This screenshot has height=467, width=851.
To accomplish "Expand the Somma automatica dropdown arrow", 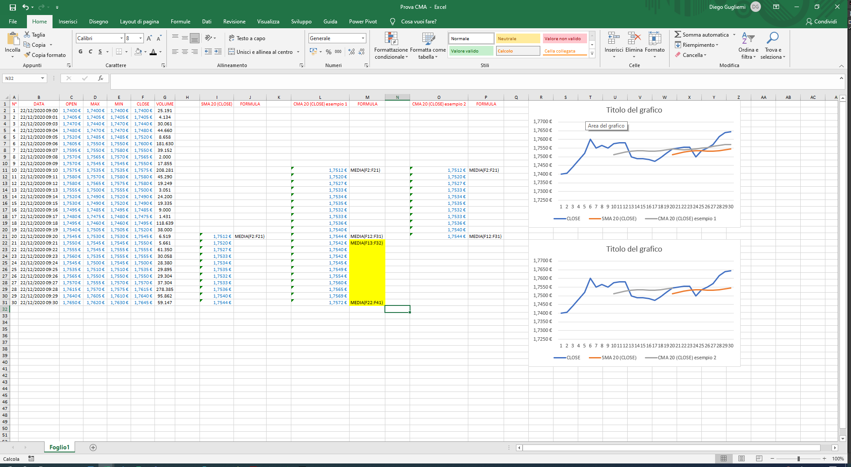I will (734, 35).
